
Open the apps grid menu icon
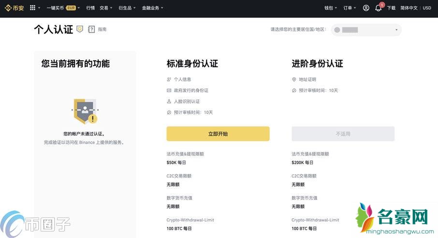coord(33,8)
